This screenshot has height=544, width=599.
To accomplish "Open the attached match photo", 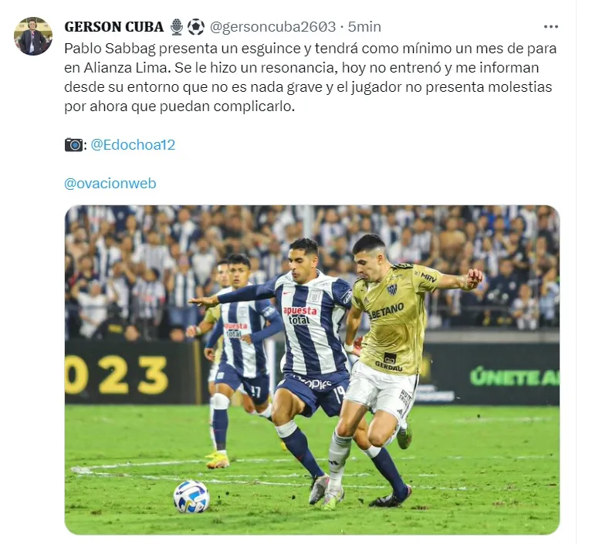I will click(x=312, y=370).
